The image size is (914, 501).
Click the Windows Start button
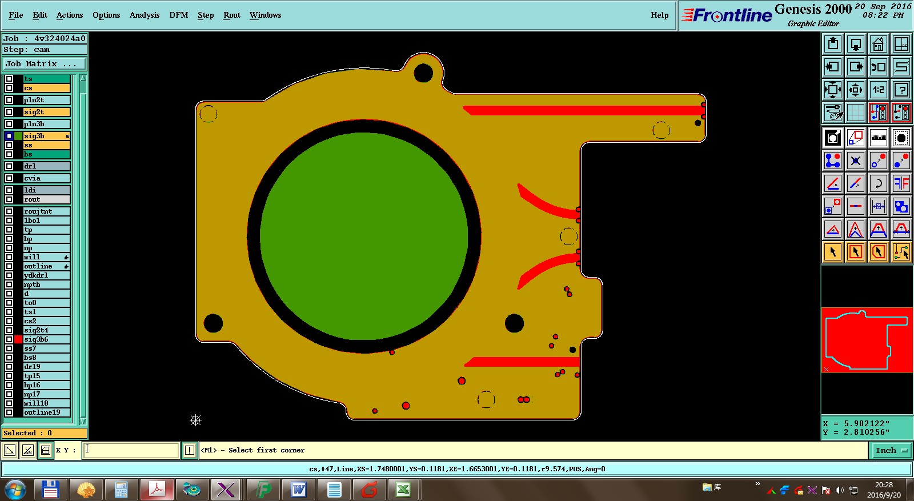pyautogui.click(x=15, y=490)
